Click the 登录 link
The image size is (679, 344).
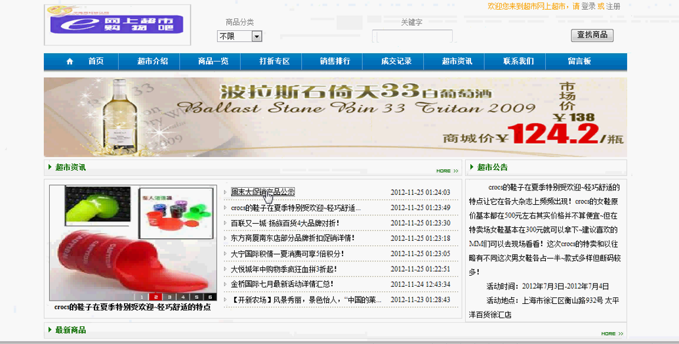(588, 7)
